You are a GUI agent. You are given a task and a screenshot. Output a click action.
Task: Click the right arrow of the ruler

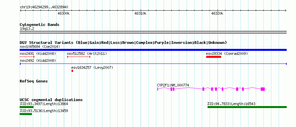[x=286, y=10]
